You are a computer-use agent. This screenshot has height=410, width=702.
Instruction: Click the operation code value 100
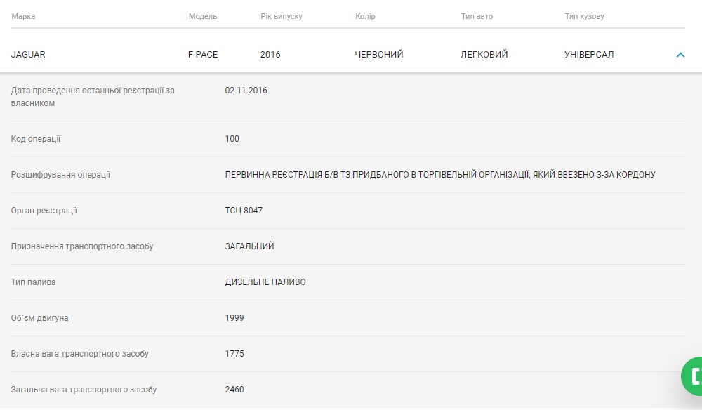[x=232, y=139]
